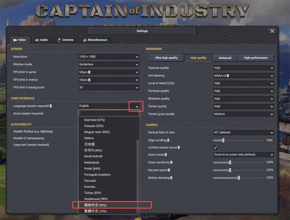290x220 pixels.
Task: Click the Edge scrolling slider handle
Action: [x=223, y=140]
